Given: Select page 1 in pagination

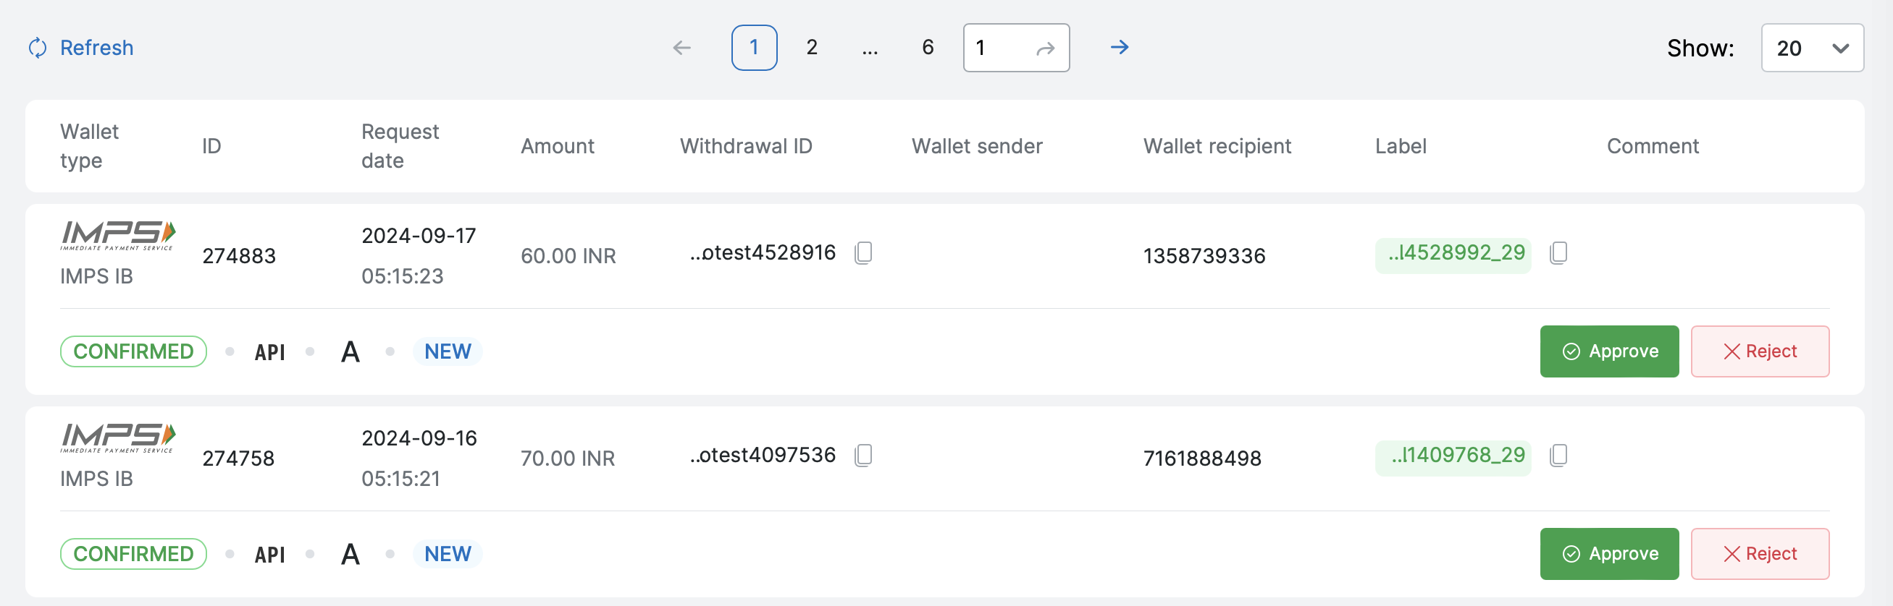Looking at the screenshot, I should [754, 48].
